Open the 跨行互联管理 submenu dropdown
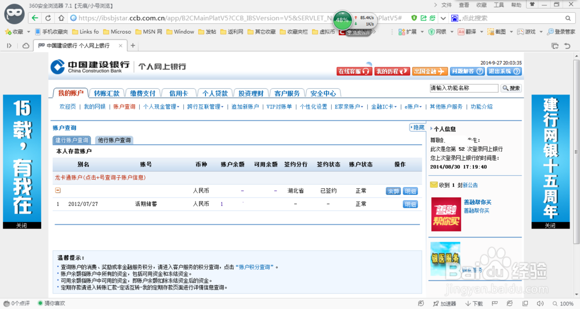The width and height of the screenshot is (580, 309). click(x=205, y=107)
